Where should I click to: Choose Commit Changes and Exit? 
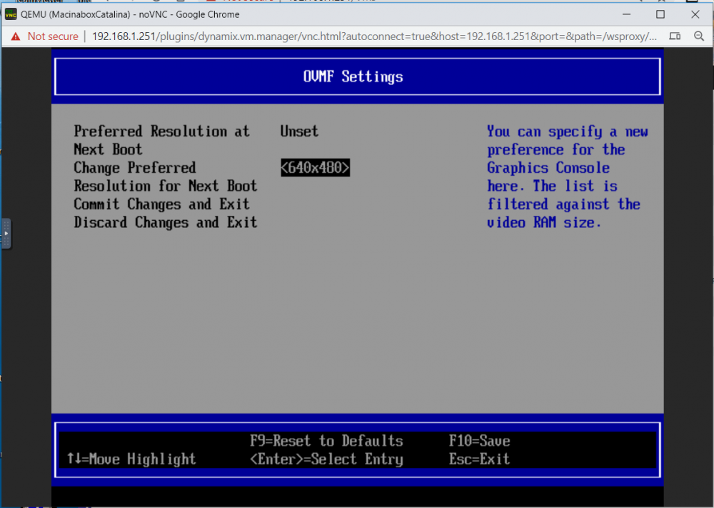click(x=161, y=204)
